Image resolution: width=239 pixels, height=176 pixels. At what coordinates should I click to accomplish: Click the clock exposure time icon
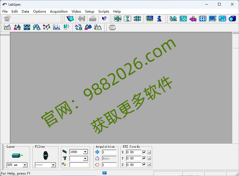97,158
